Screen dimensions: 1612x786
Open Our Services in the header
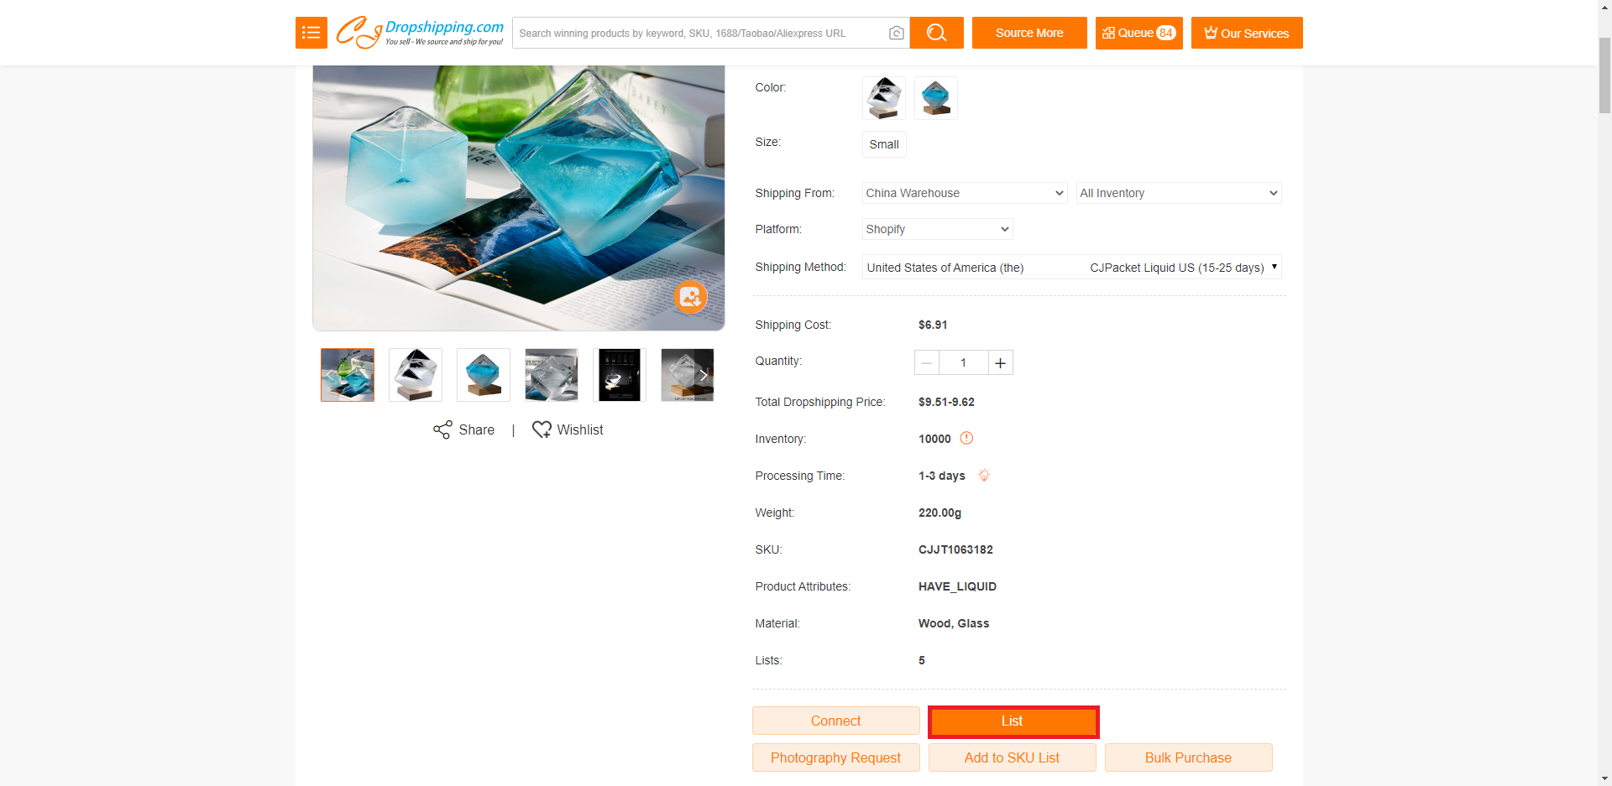[x=1247, y=33]
